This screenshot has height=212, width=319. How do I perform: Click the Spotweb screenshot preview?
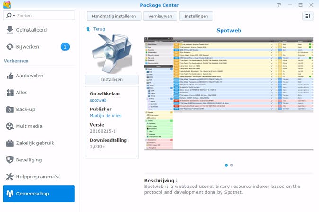click(x=229, y=93)
